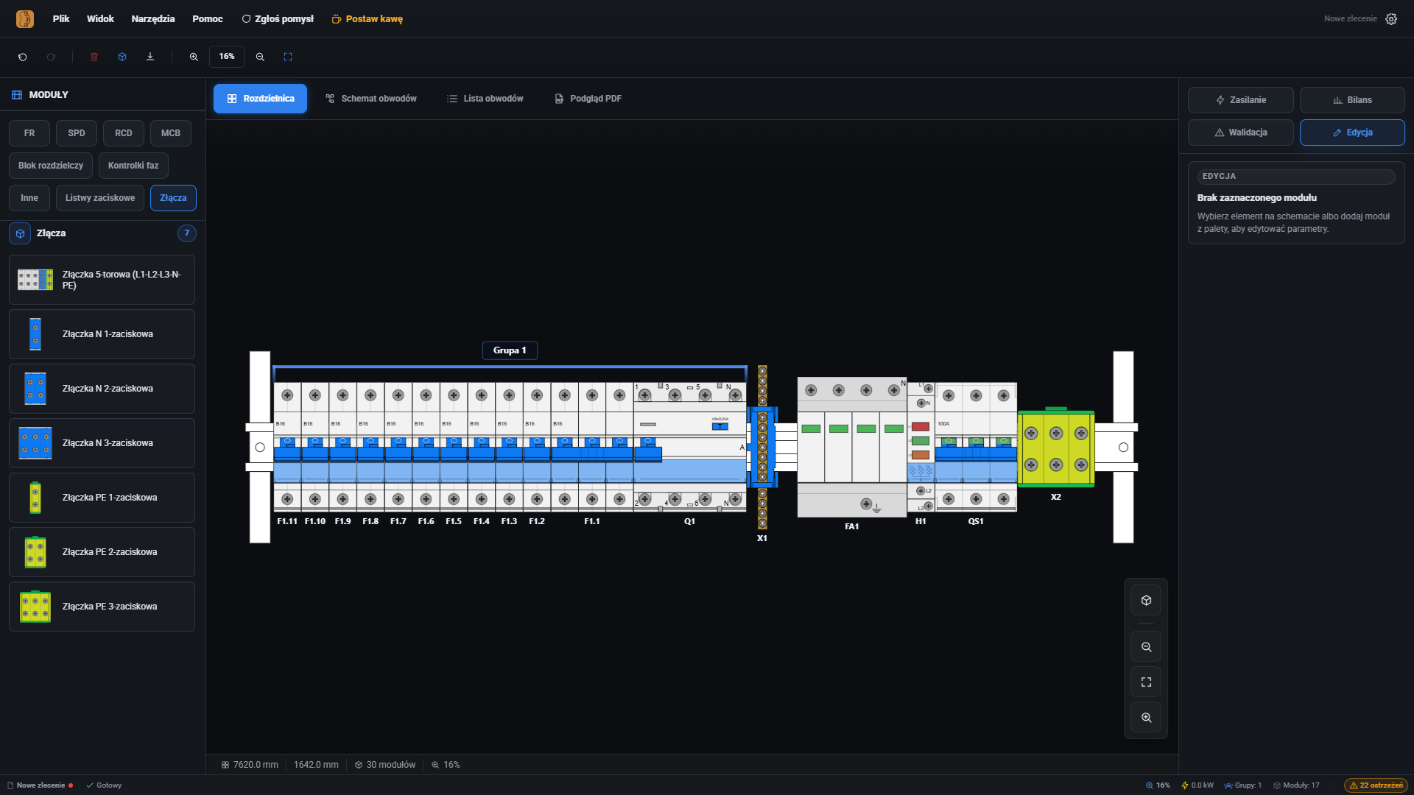Click the floating zoom-in button

(1146, 718)
